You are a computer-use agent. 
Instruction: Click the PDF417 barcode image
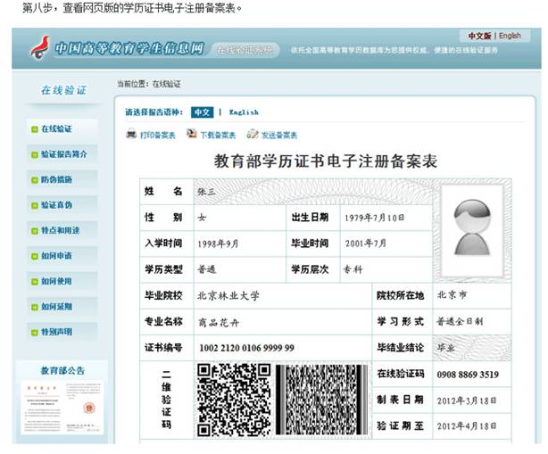pyautogui.click(x=321, y=400)
